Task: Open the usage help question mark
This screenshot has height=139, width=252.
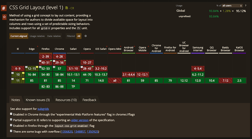Action: pyautogui.click(x=246, y=6)
